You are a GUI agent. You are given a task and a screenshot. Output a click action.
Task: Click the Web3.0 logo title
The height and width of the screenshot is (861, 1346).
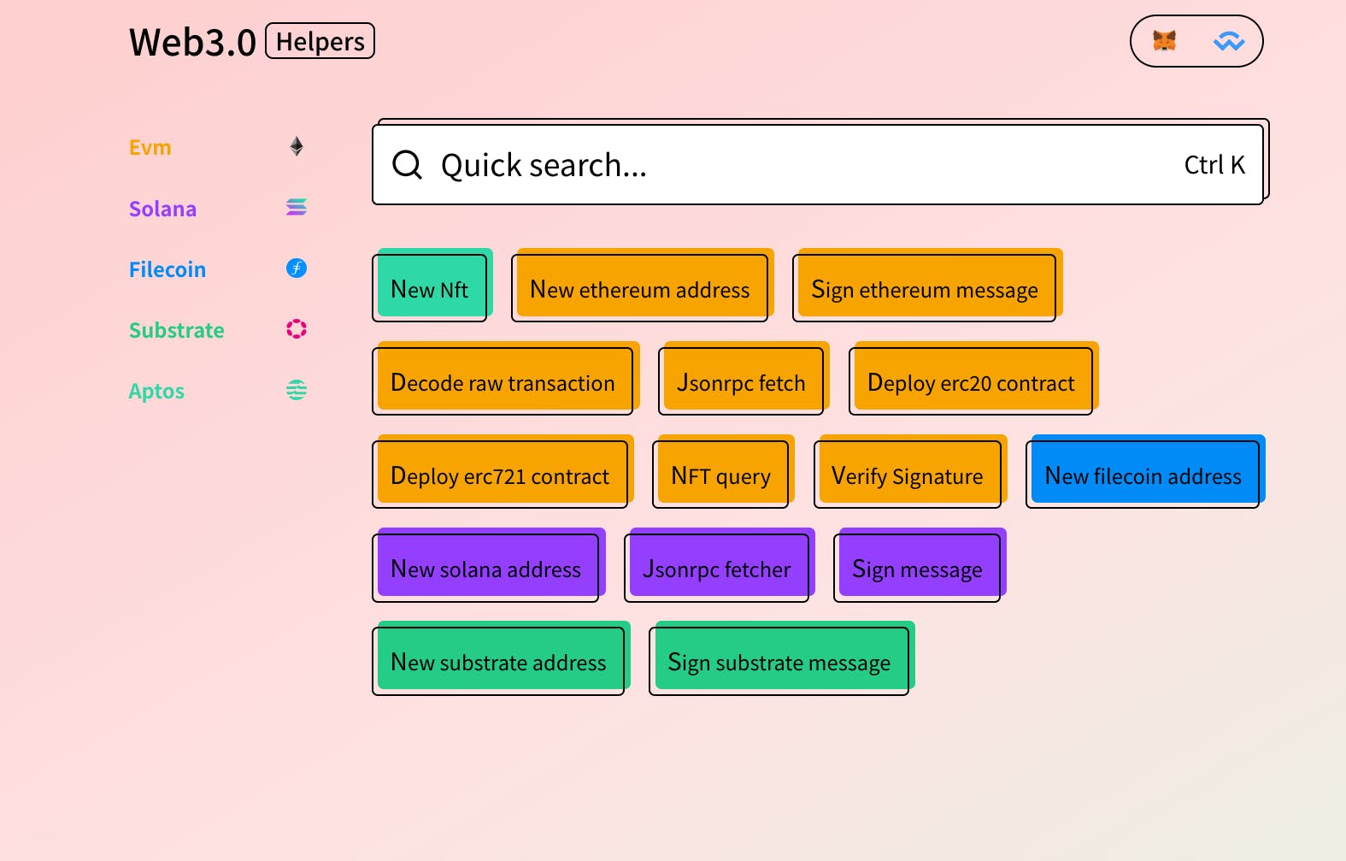coord(192,42)
